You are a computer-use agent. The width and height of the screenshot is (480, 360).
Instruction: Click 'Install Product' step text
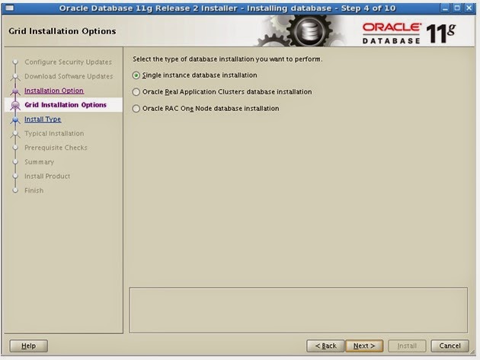click(47, 176)
